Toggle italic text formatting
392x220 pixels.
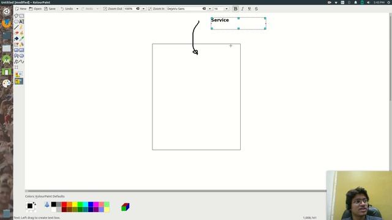[x=243, y=9]
